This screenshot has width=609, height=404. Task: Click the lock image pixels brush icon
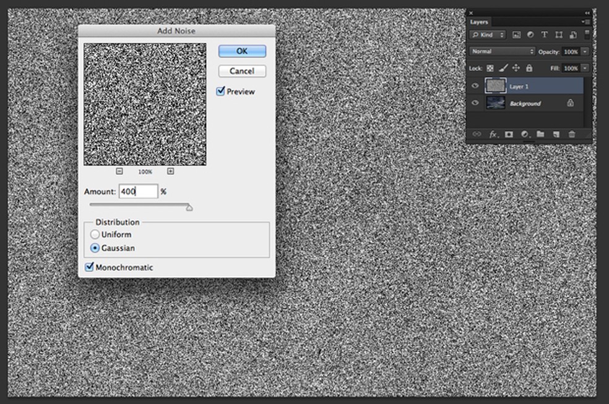click(503, 68)
